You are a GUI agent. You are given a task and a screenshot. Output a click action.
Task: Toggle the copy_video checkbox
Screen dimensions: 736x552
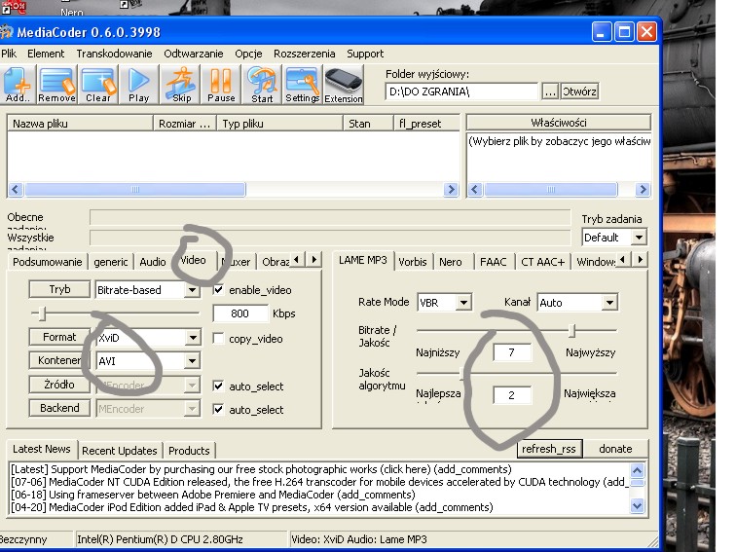pyautogui.click(x=218, y=338)
